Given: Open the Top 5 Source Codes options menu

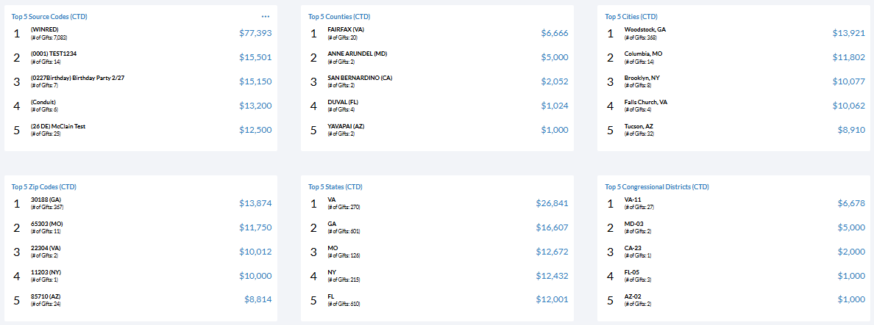Looking at the screenshot, I should click(x=266, y=16).
